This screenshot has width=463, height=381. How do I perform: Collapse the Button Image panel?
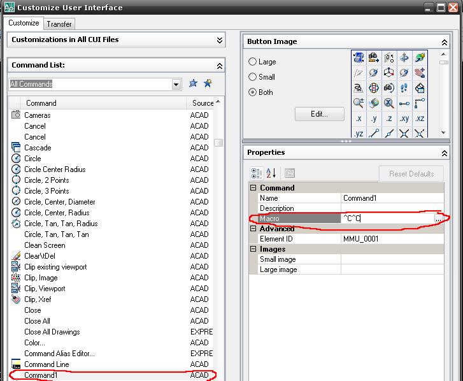click(444, 43)
